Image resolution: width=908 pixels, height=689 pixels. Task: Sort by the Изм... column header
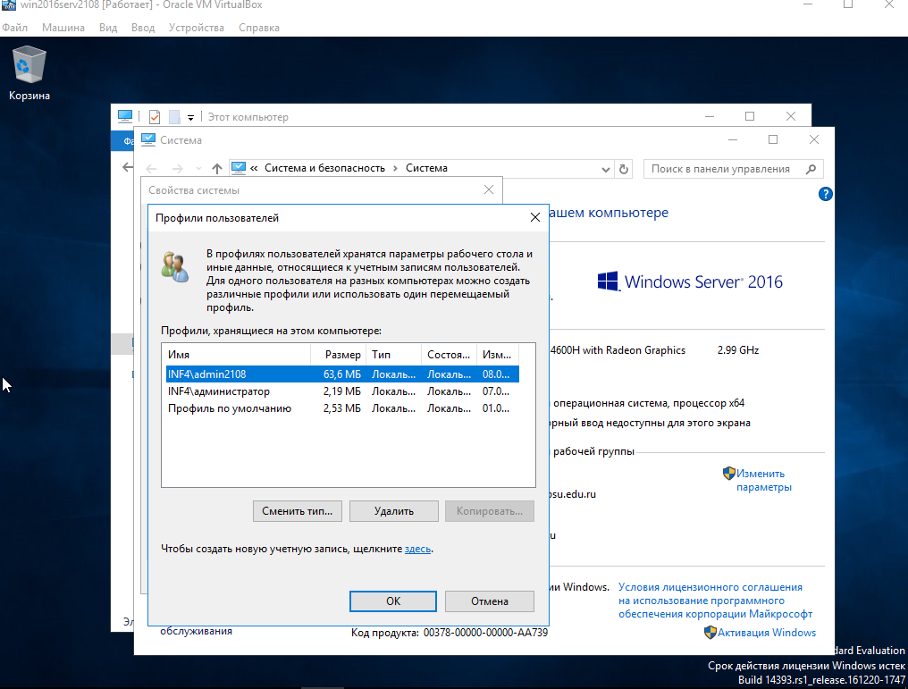pyautogui.click(x=498, y=355)
